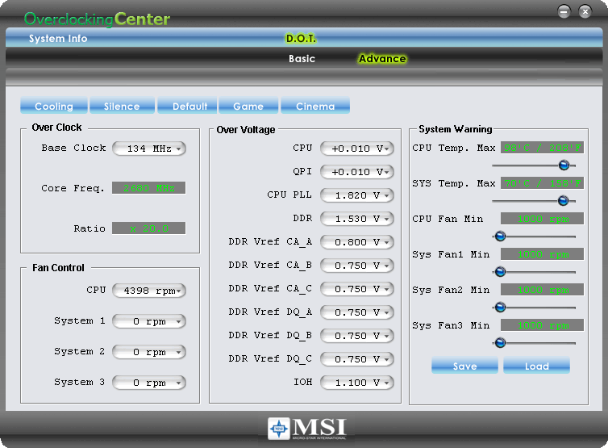Screen dimensions: 608x448
Task: Select the Basic sub-tab
Action: (302, 59)
